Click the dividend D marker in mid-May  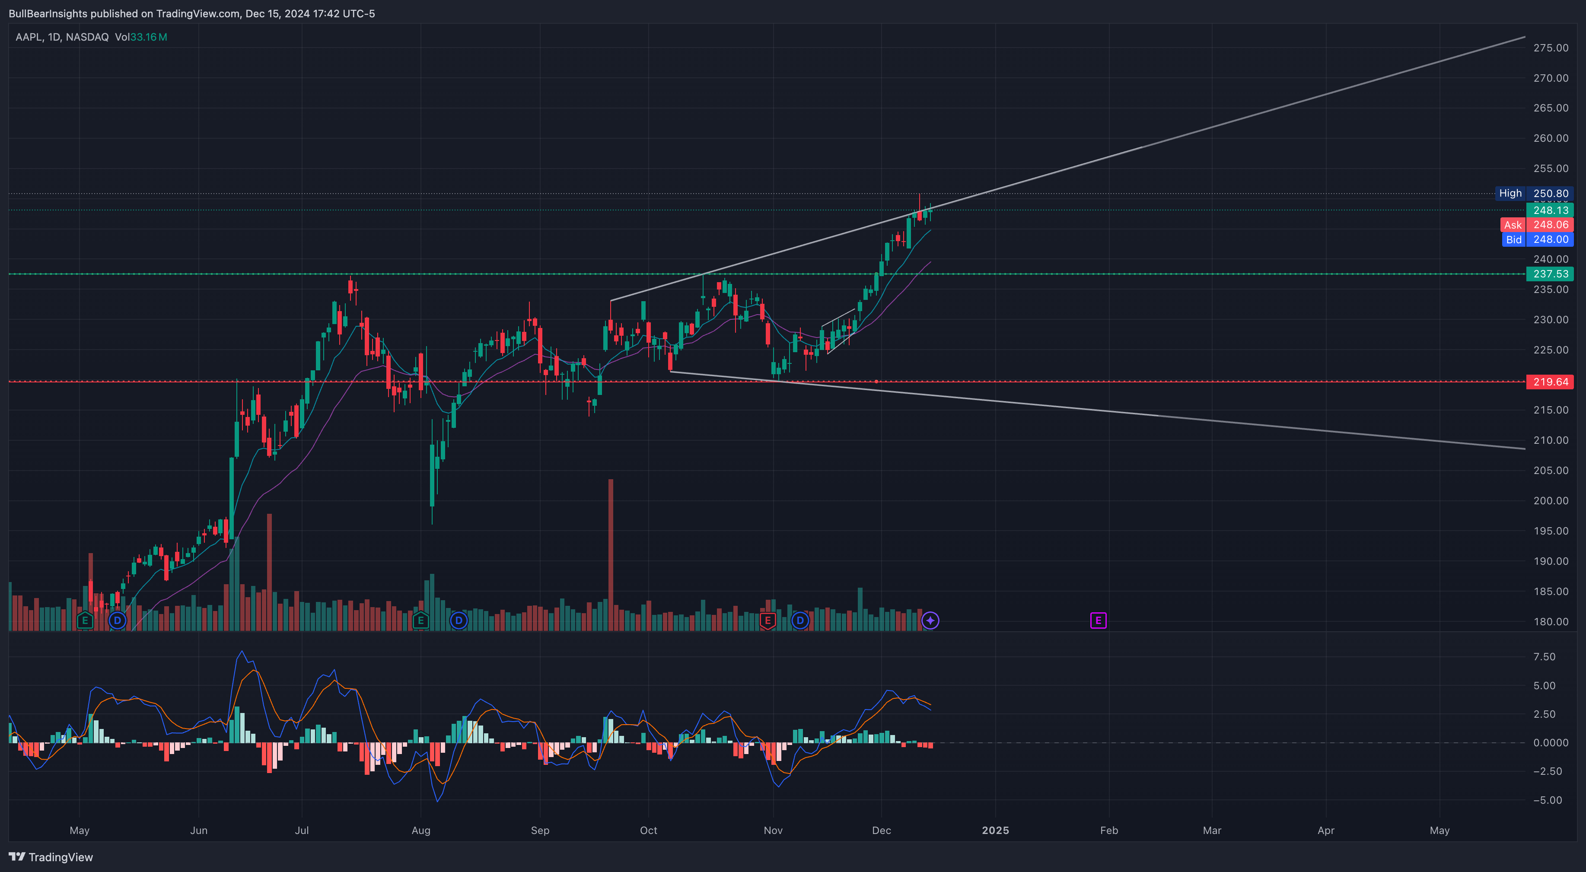[x=117, y=620]
